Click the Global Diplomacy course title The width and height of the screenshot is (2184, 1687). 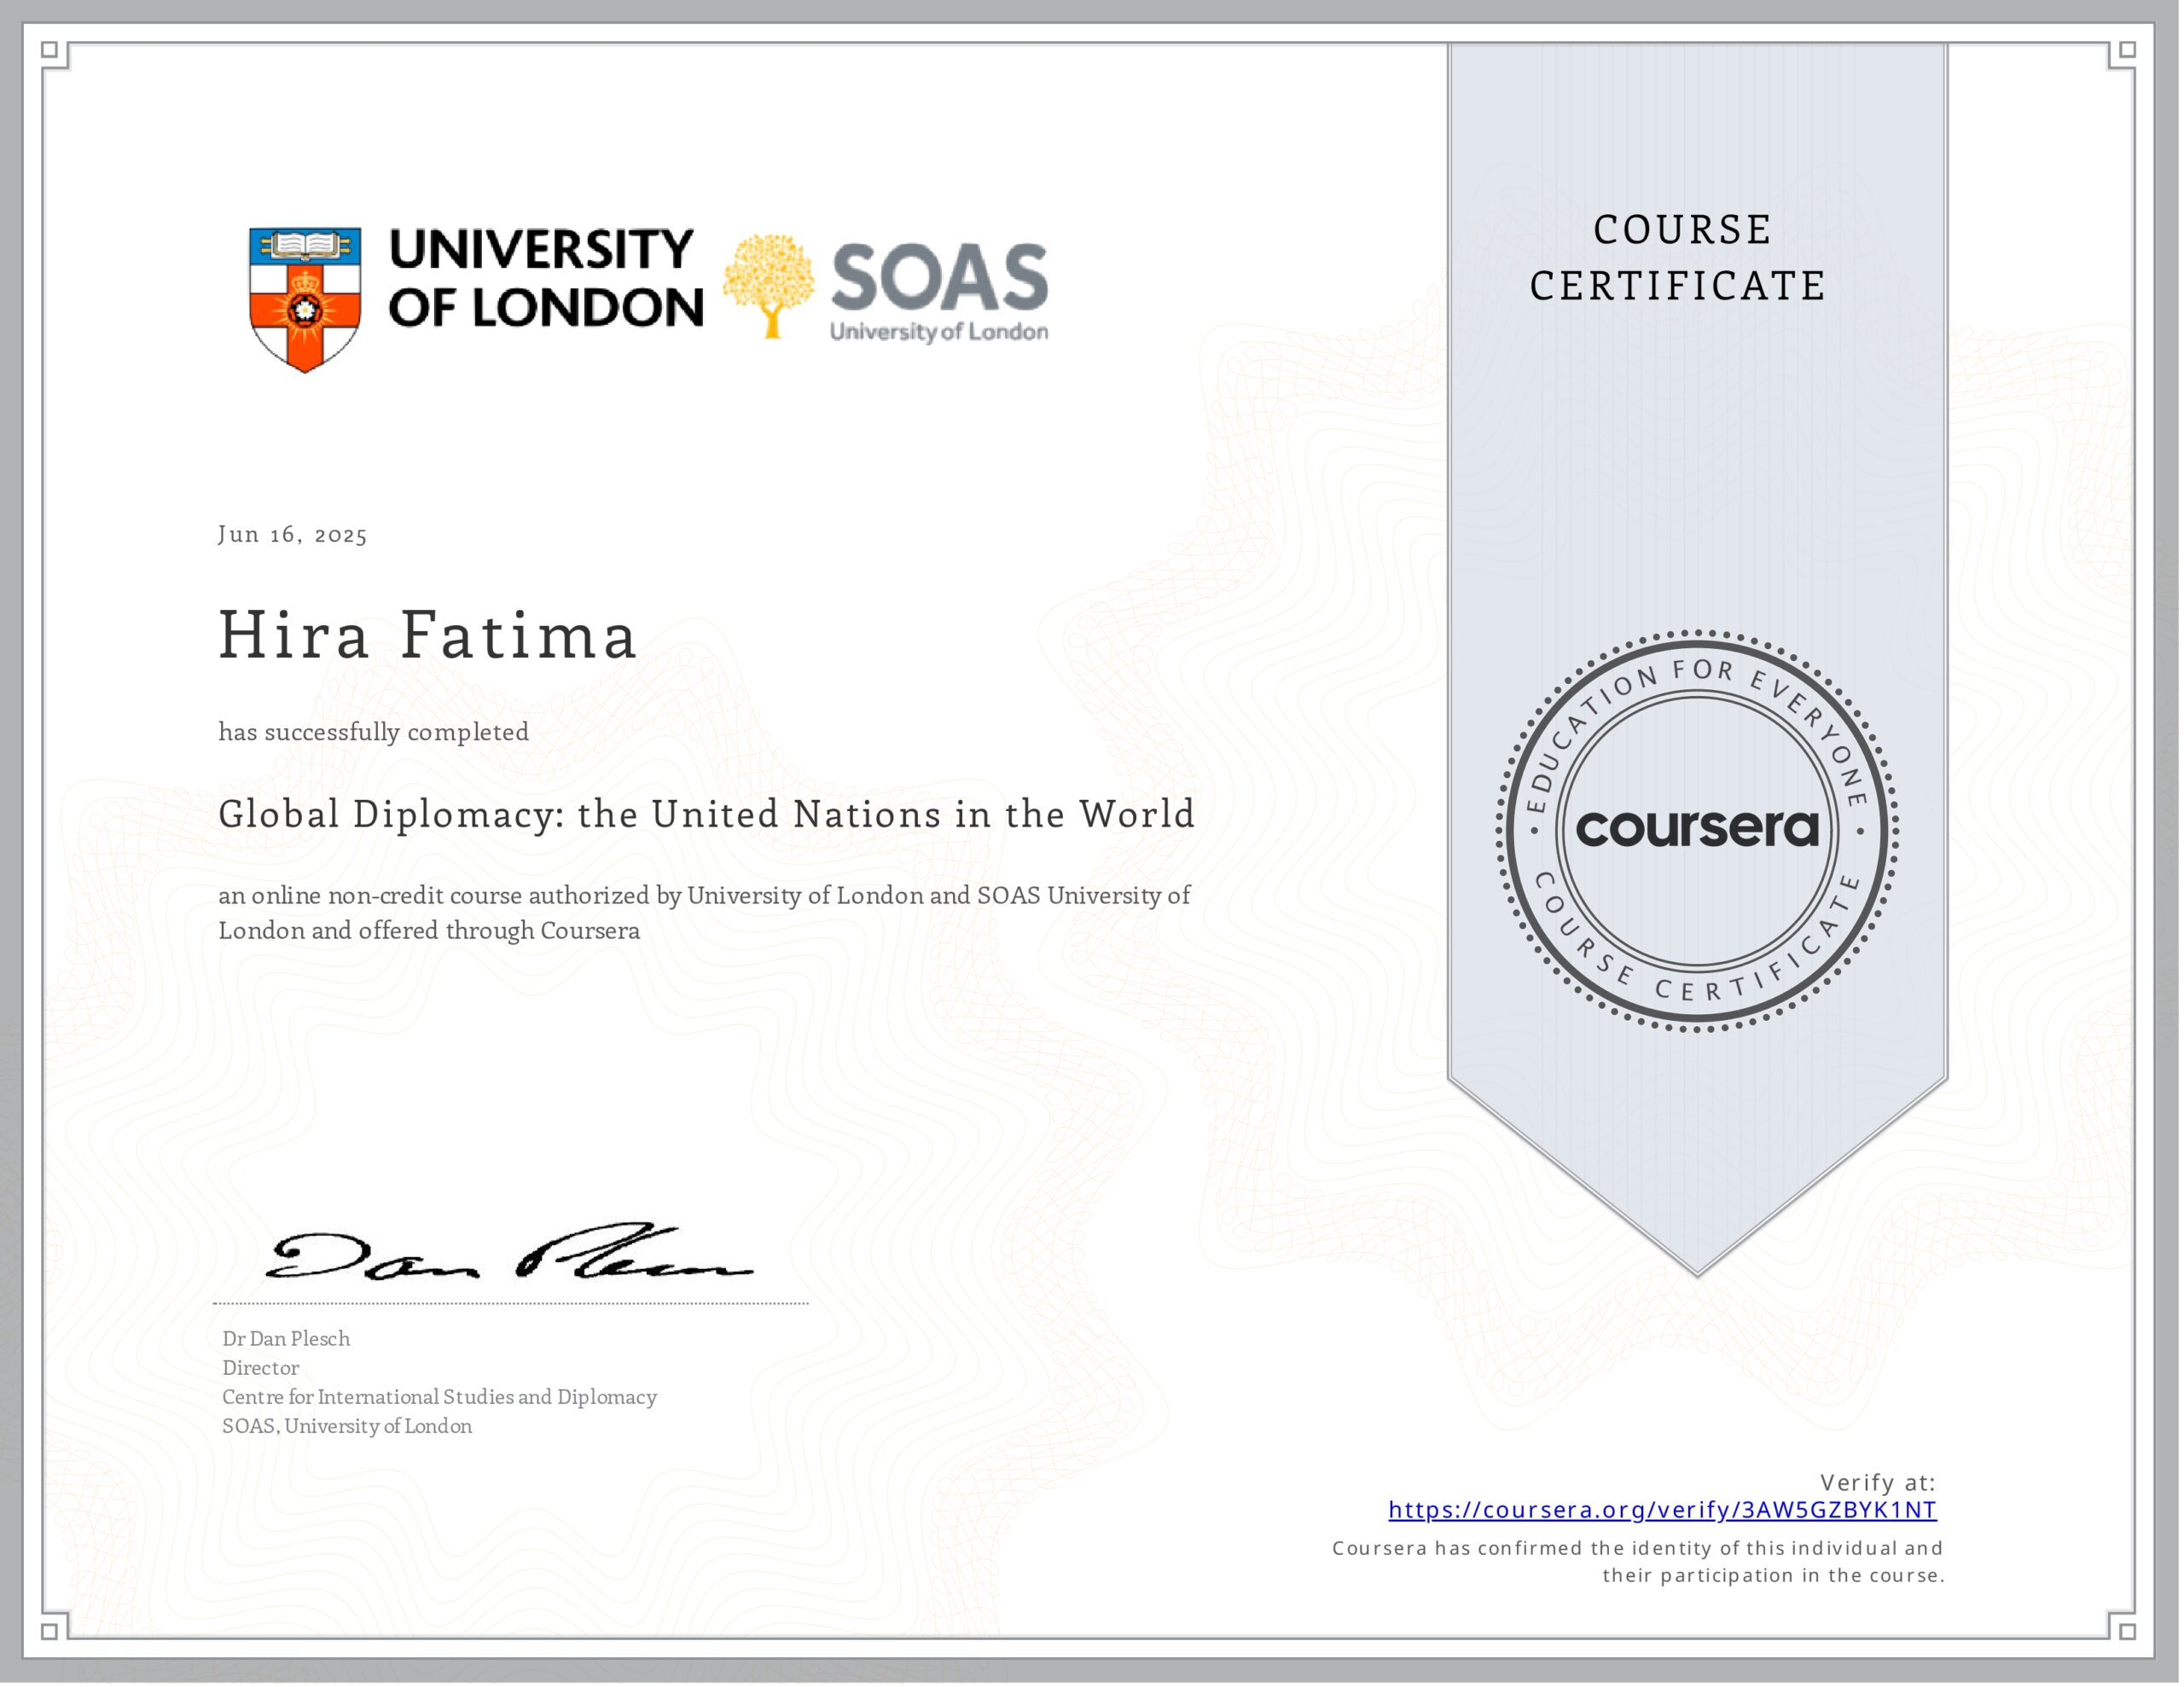click(706, 814)
